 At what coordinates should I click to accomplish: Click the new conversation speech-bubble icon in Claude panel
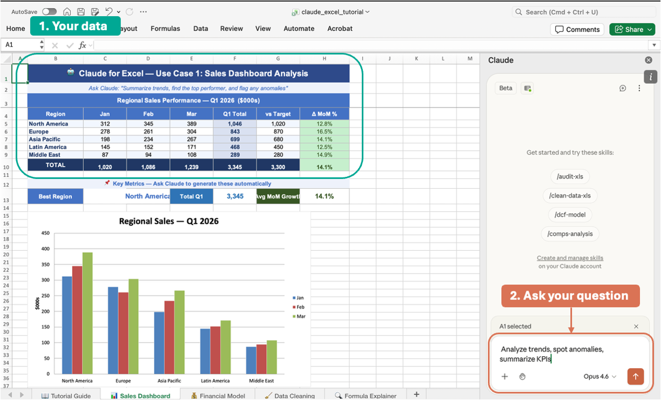pyautogui.click(x=623, y=88)
